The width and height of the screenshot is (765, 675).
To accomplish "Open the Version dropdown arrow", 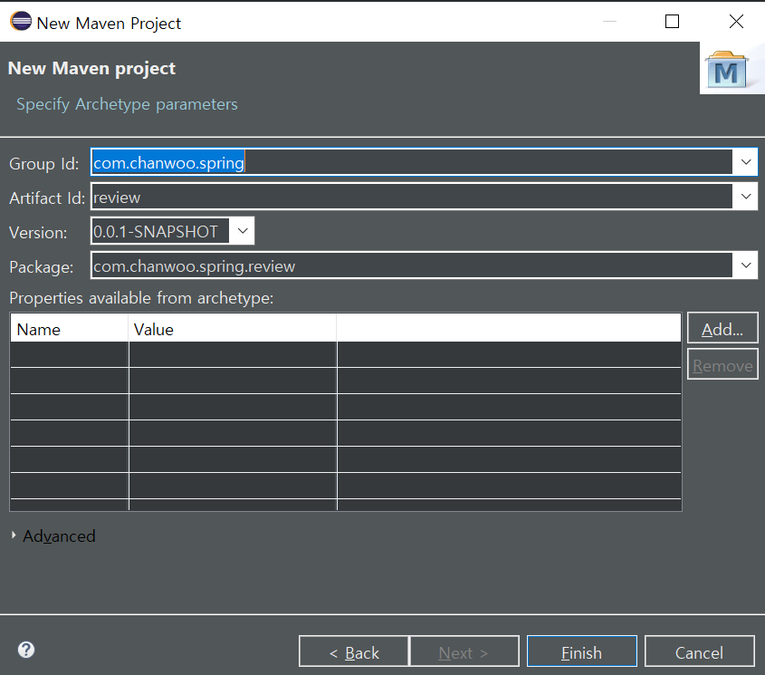I will tap(243, 231).
